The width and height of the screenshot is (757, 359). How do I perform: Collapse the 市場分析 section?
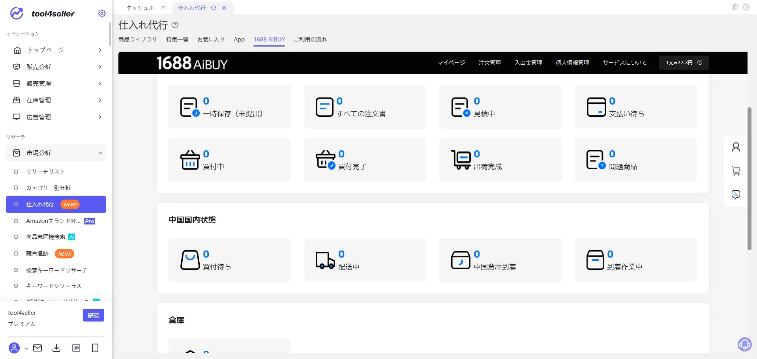point(100,153)
